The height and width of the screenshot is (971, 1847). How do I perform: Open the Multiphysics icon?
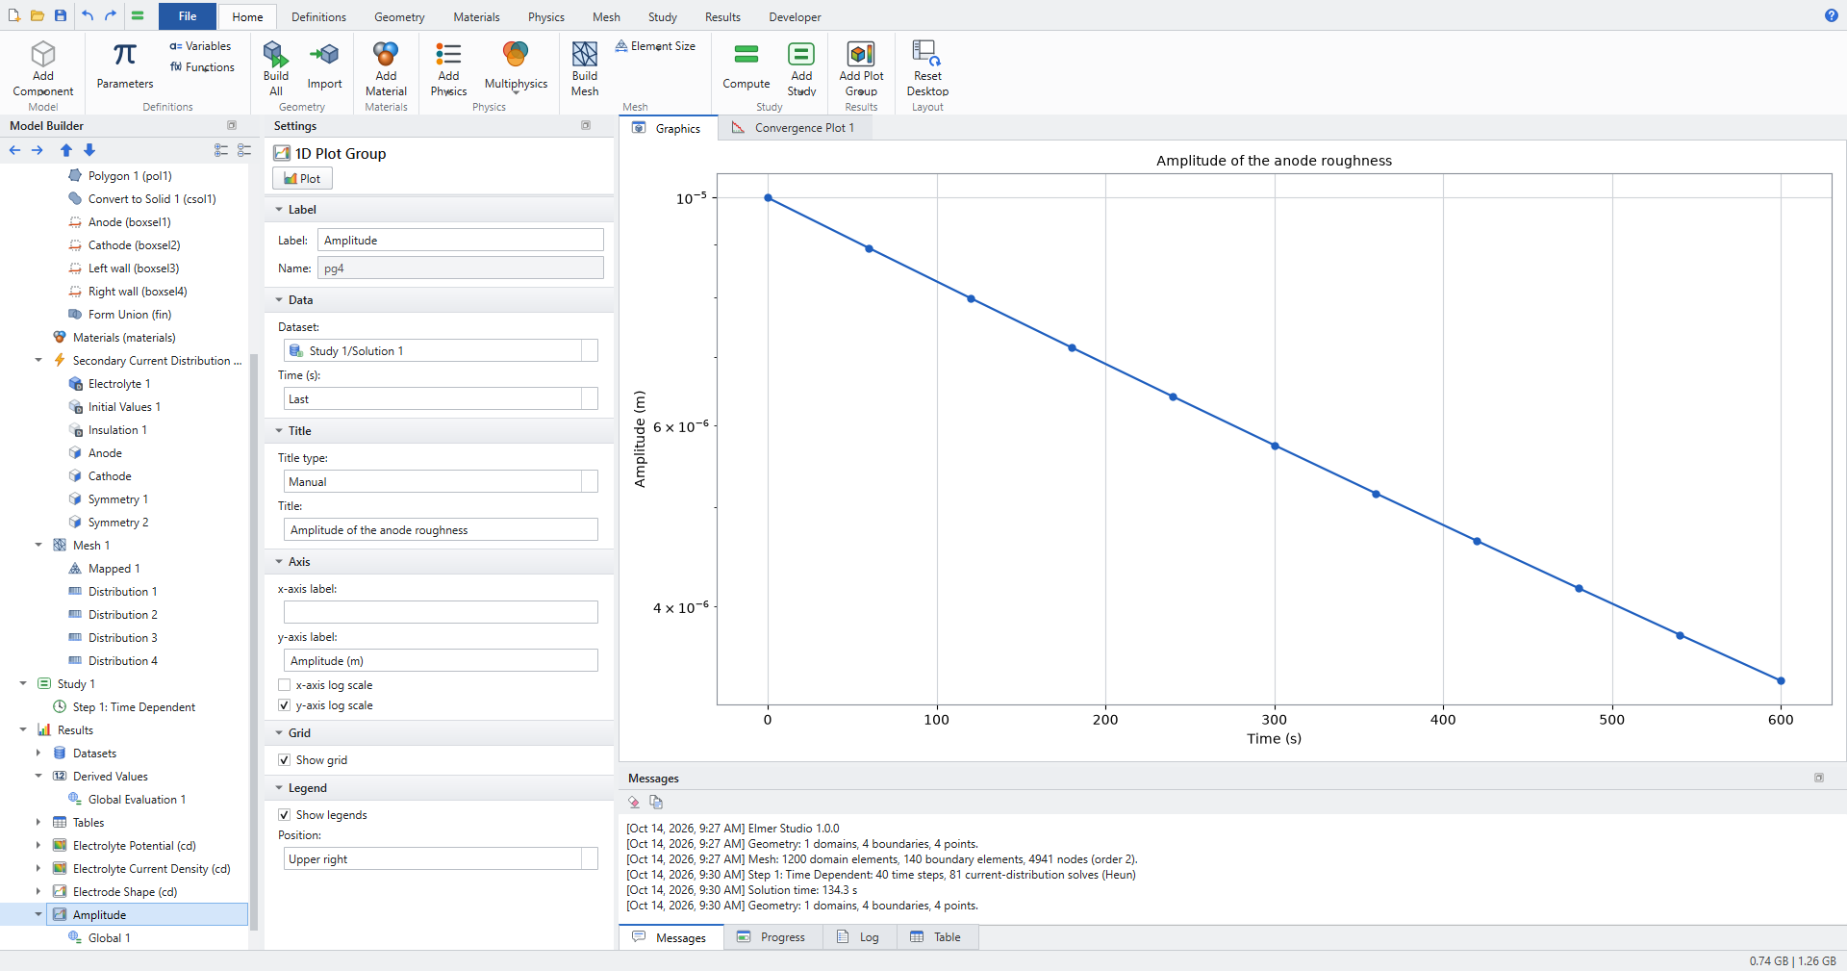pyautogui.click(x=516, y=54)
